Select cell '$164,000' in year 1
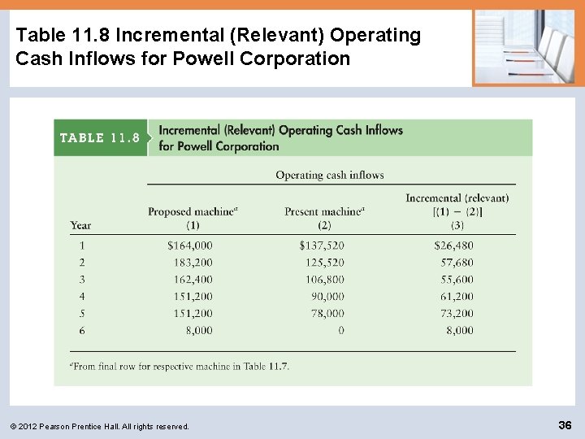585x439 pixels. pos(190,246)
